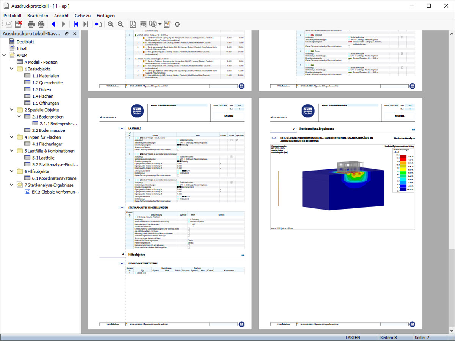The image size is (455, 341).
Task: Select 1.3 Dicken in the tree
Action: pyautogui.click(x=41, y=89)
